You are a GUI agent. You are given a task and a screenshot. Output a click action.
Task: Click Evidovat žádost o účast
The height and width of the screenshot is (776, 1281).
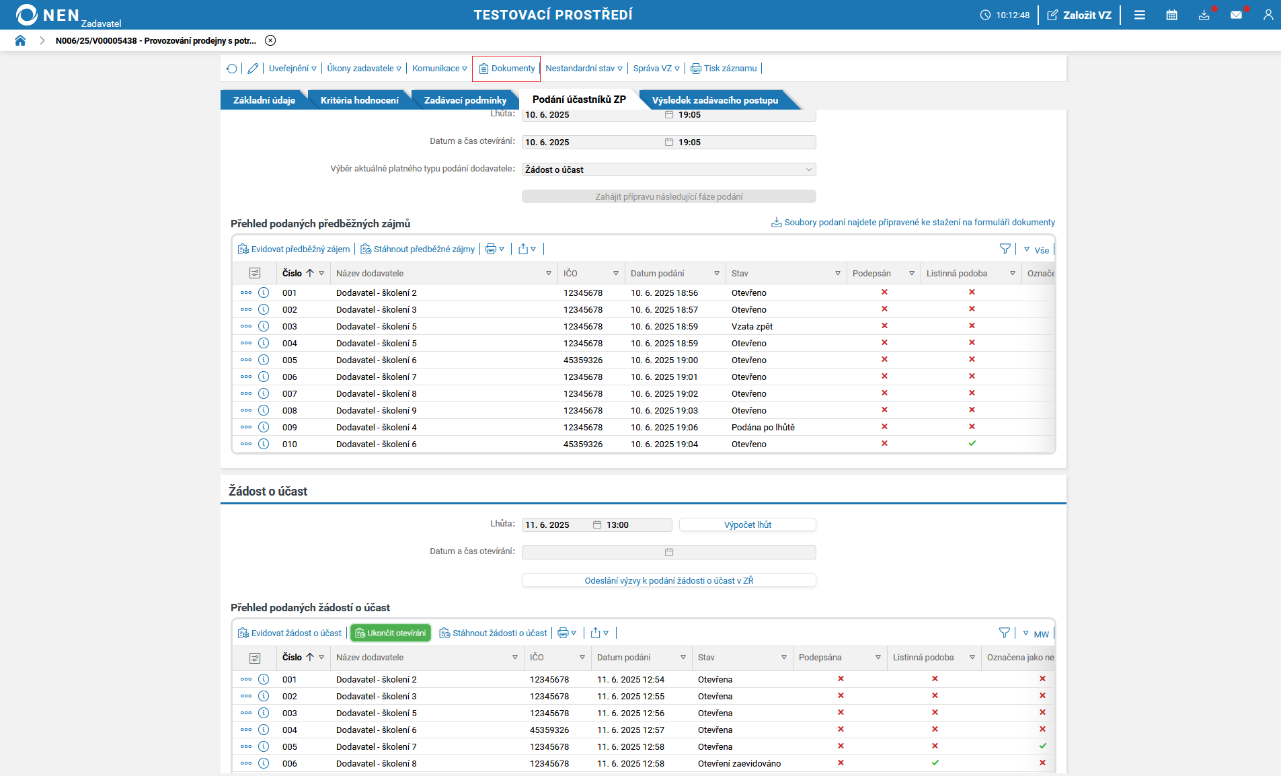point(290,633)
